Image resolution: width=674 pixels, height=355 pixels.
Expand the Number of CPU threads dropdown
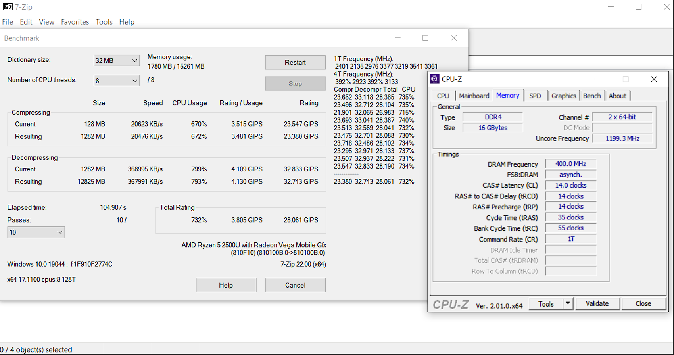(117, 81)
